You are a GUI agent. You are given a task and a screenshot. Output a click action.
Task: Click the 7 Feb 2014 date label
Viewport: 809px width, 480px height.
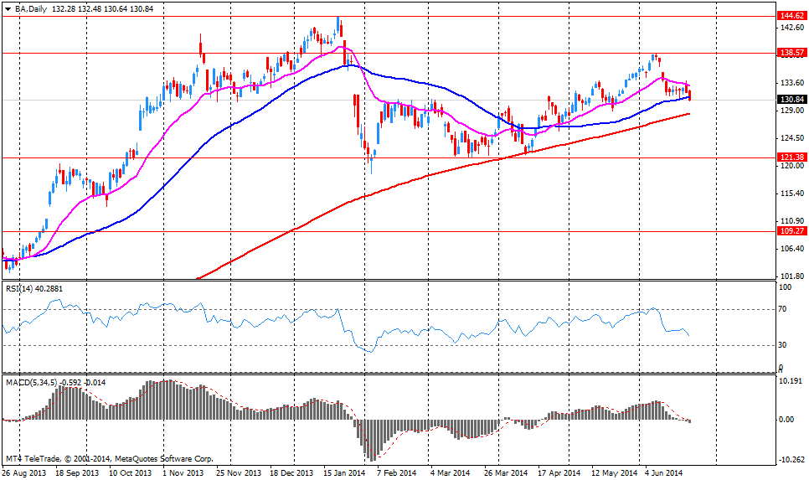click(397, 473)
